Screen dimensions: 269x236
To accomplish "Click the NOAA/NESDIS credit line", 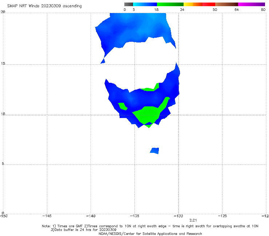I will [x=150, y=233].
